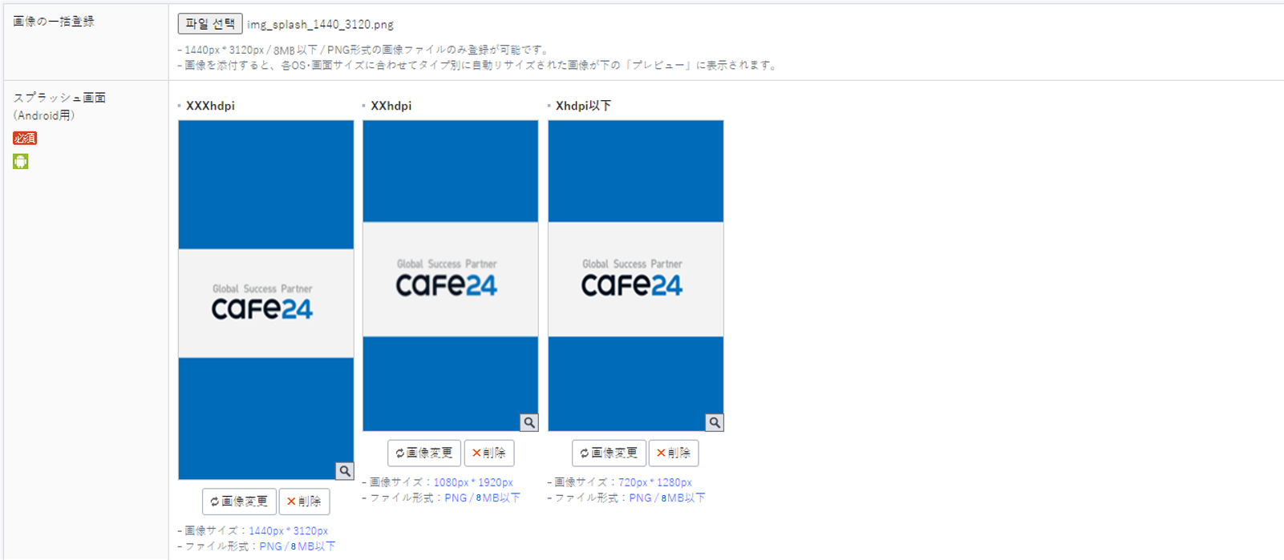
Task: Delete the Xhdpi以下 splash image
Action: (x=674, y=453)
